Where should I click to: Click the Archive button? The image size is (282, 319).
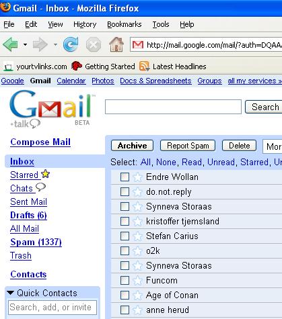pos(132,146)
